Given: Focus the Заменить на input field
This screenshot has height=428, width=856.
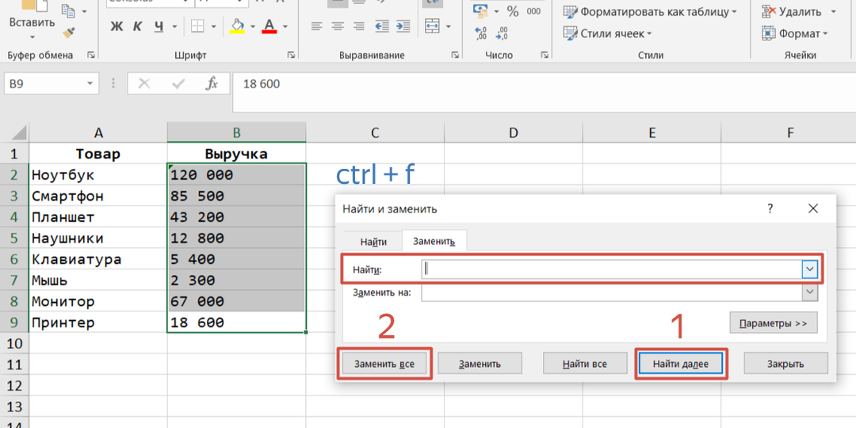Looking at the screenshot, I should tap(611, 292).
